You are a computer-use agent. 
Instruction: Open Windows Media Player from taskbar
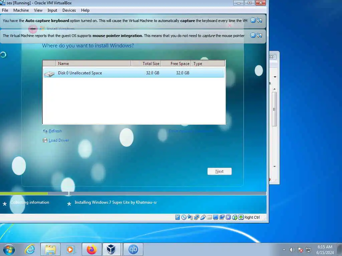tap(70, 249)
